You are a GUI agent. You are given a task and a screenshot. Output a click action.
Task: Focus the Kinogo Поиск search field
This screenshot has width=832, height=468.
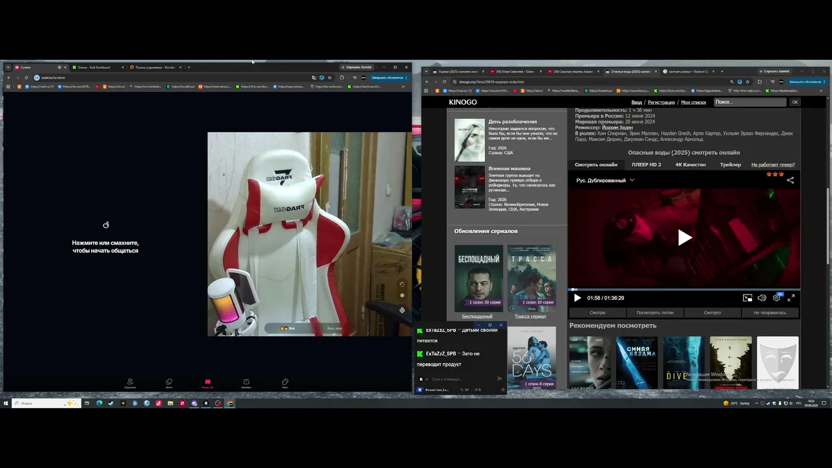(750, 102)
